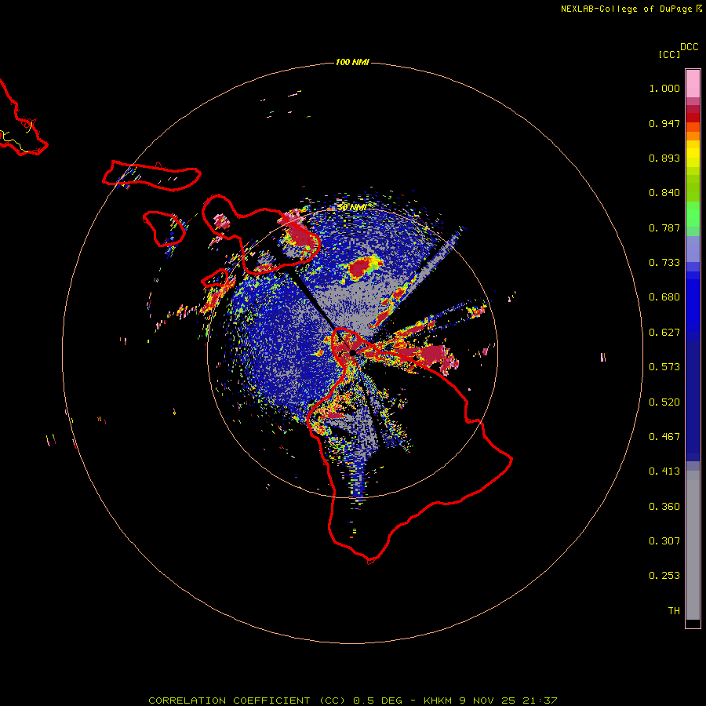Click the [CC] unit label
The image size is (706, 706).
click(670, 55)
